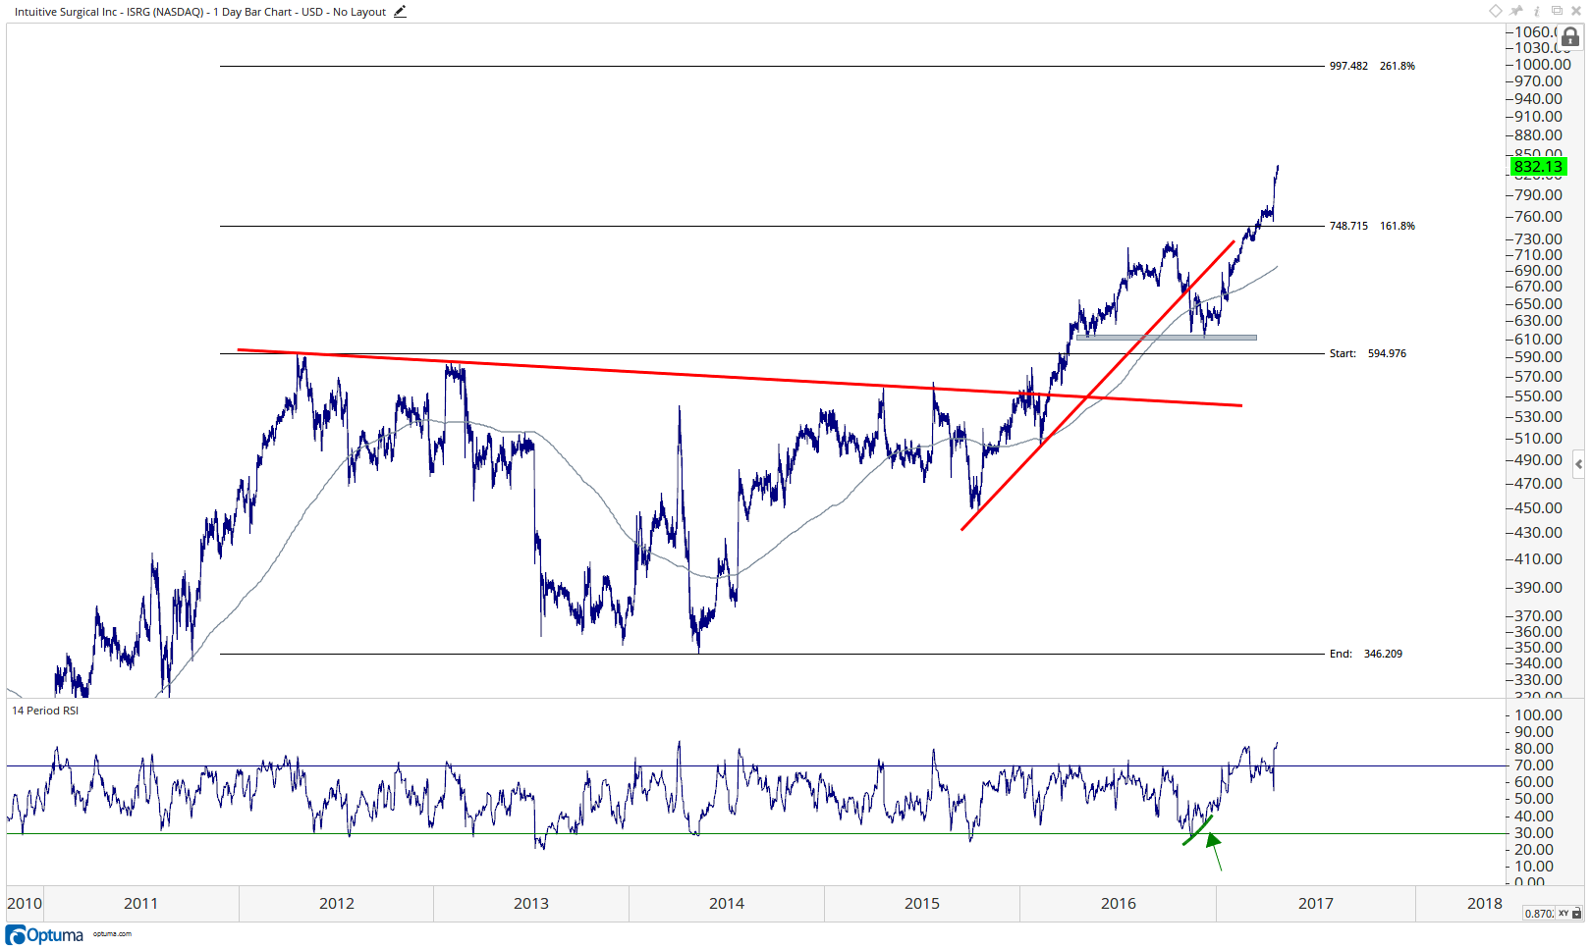This screenshot has height=949, width=1591.
Task: Select the grey support zone rectangle near 610
Action: [x=1166, y=338]
